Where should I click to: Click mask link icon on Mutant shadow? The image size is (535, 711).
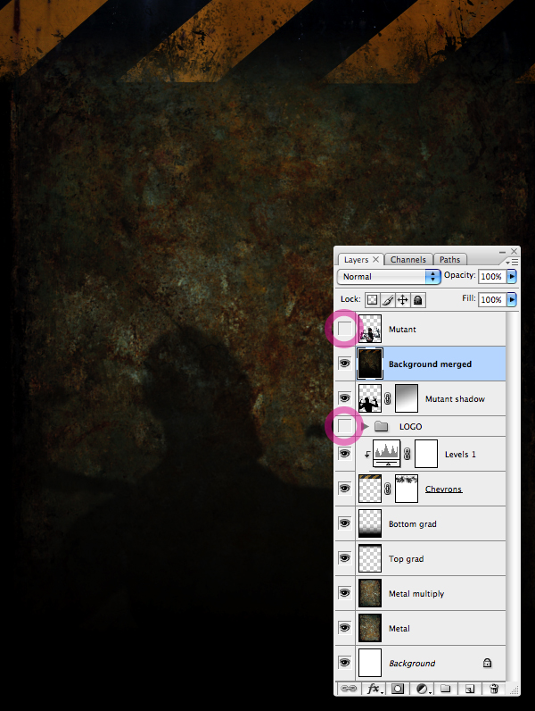point(388,398)
